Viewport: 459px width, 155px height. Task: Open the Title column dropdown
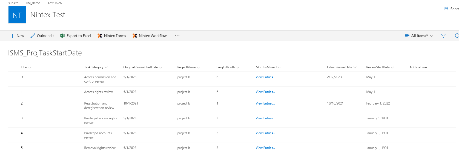(30, 67)
